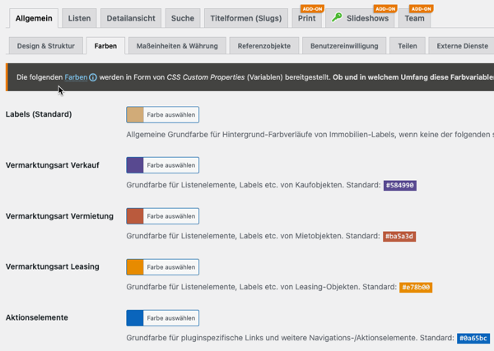Select the Farben sub-tab
Screen dimensions: 494x351
[105, 46]
